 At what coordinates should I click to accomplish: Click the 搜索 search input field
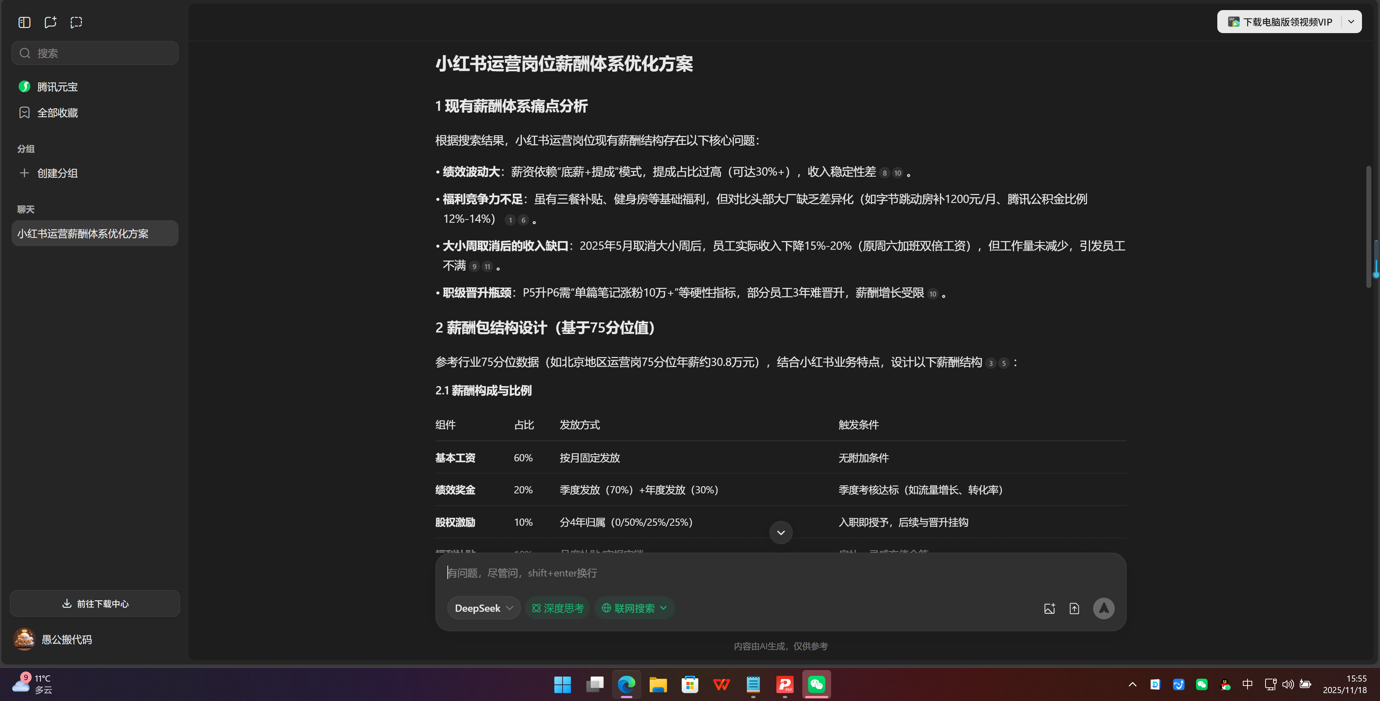click(x=95, y=53)
